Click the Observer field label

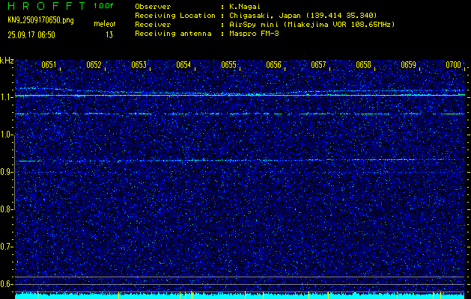[x=153, y=6]
